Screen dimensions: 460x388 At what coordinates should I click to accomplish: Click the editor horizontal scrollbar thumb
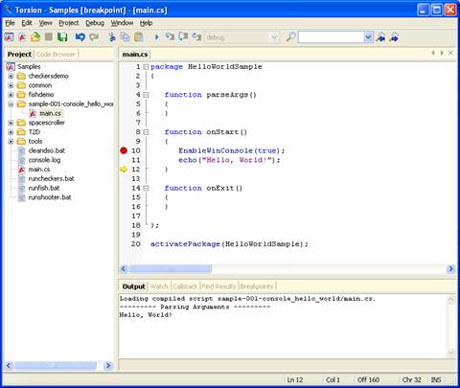point(170,269)
